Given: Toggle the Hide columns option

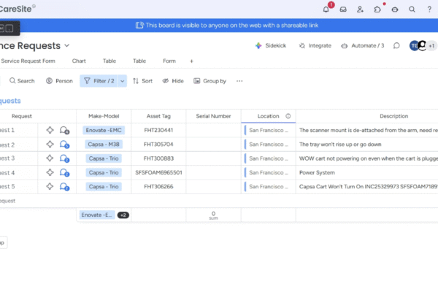Looking at the screenshot, I should [173, 81].
